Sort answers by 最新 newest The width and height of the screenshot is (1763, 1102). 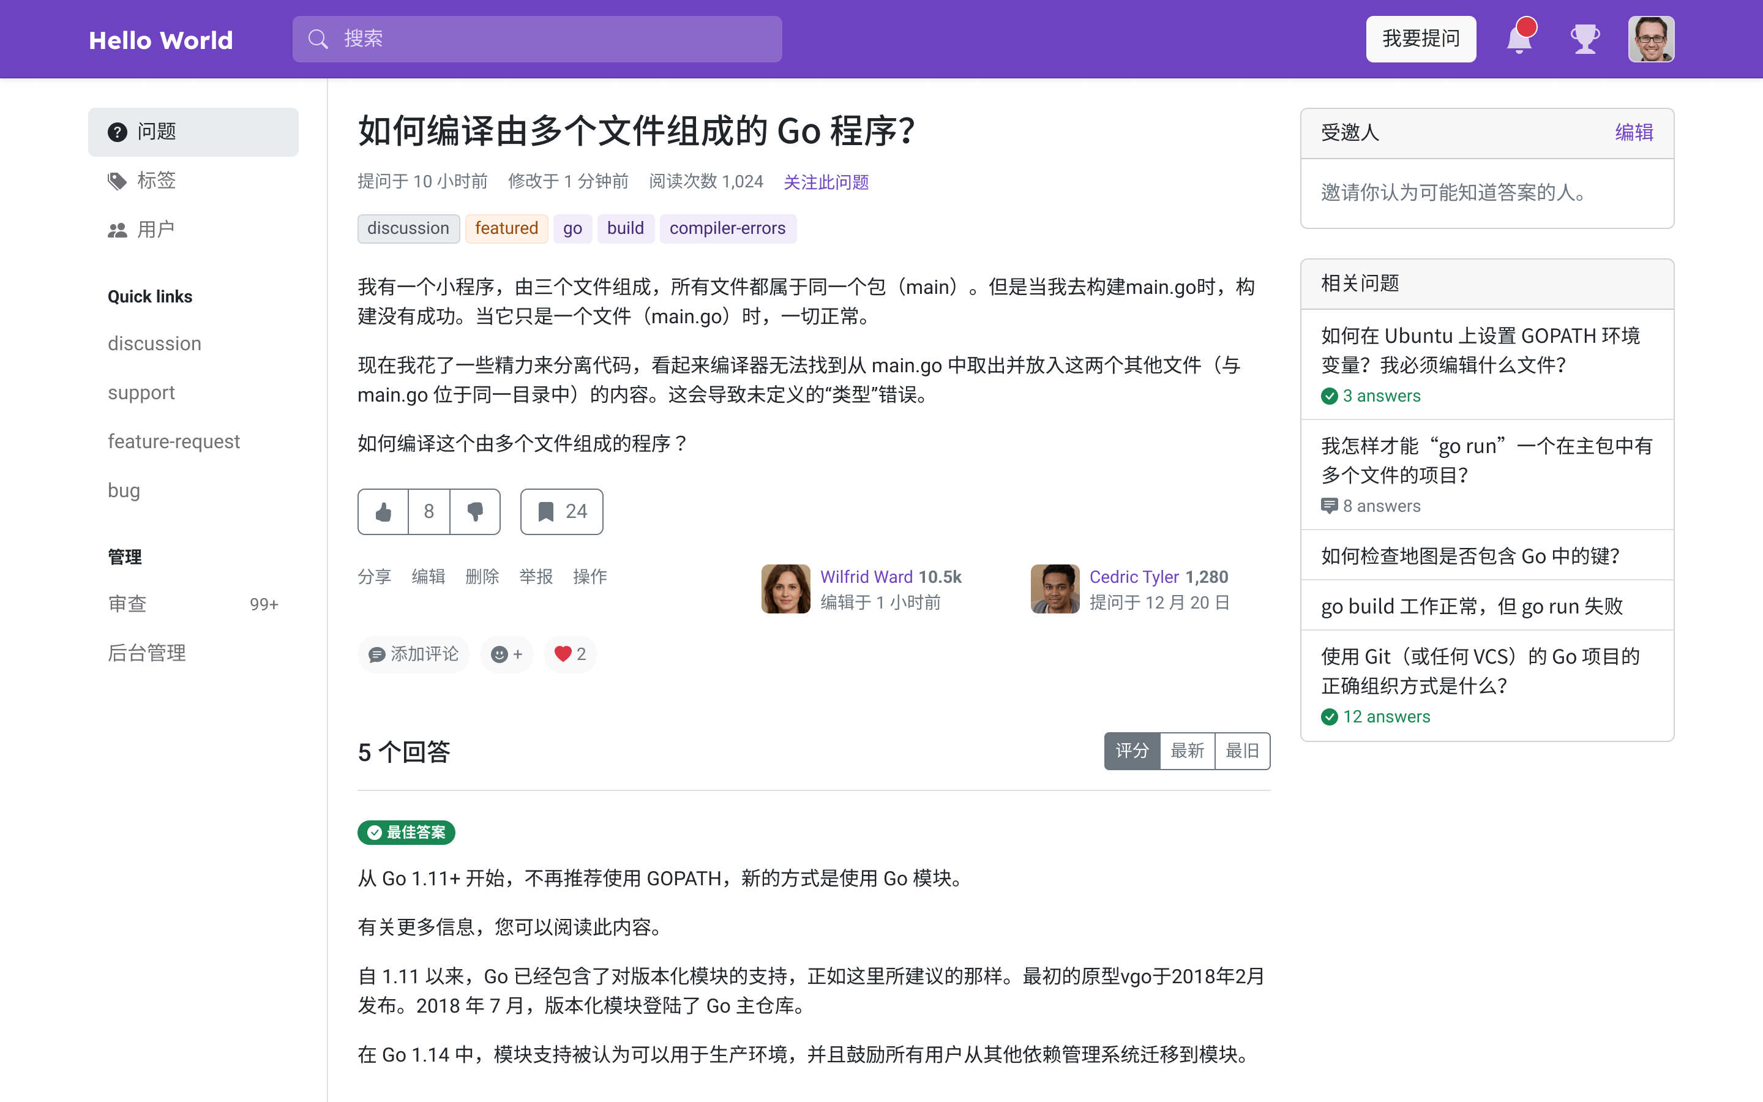1187,751
